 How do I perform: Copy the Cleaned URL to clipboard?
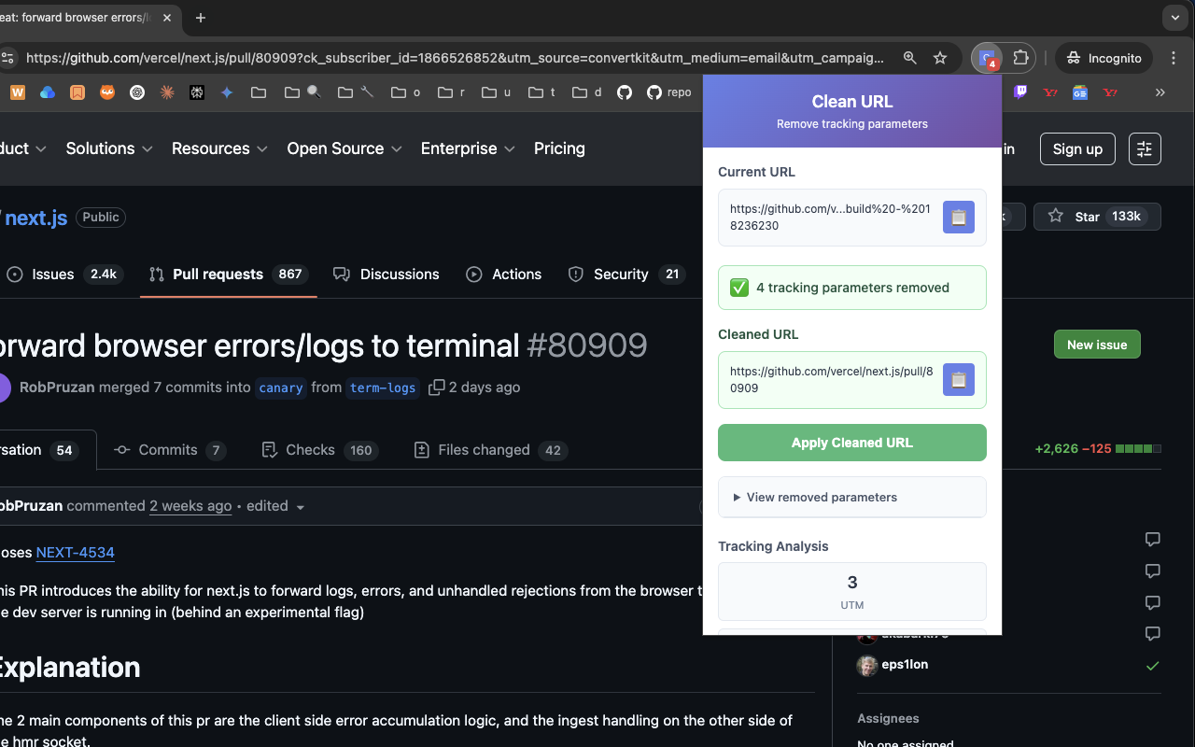(958, 380)
